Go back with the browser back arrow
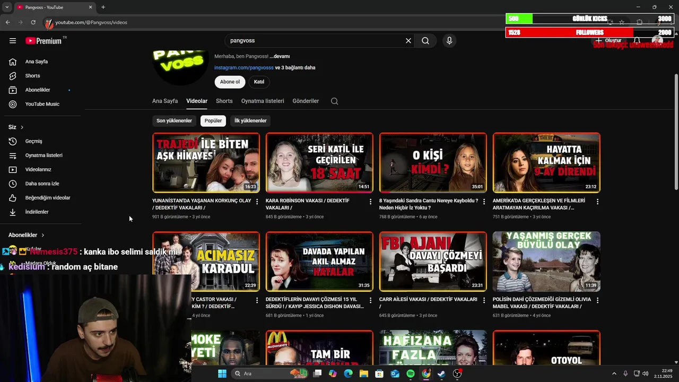679x382 pixels. (7, 22)
